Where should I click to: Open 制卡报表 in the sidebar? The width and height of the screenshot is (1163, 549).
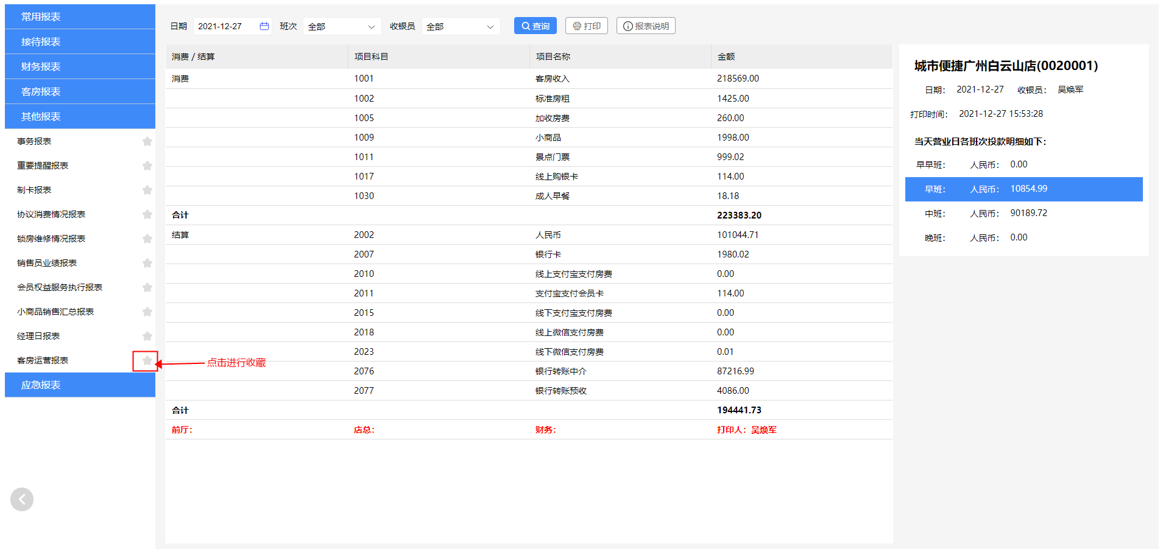point(34,190)
